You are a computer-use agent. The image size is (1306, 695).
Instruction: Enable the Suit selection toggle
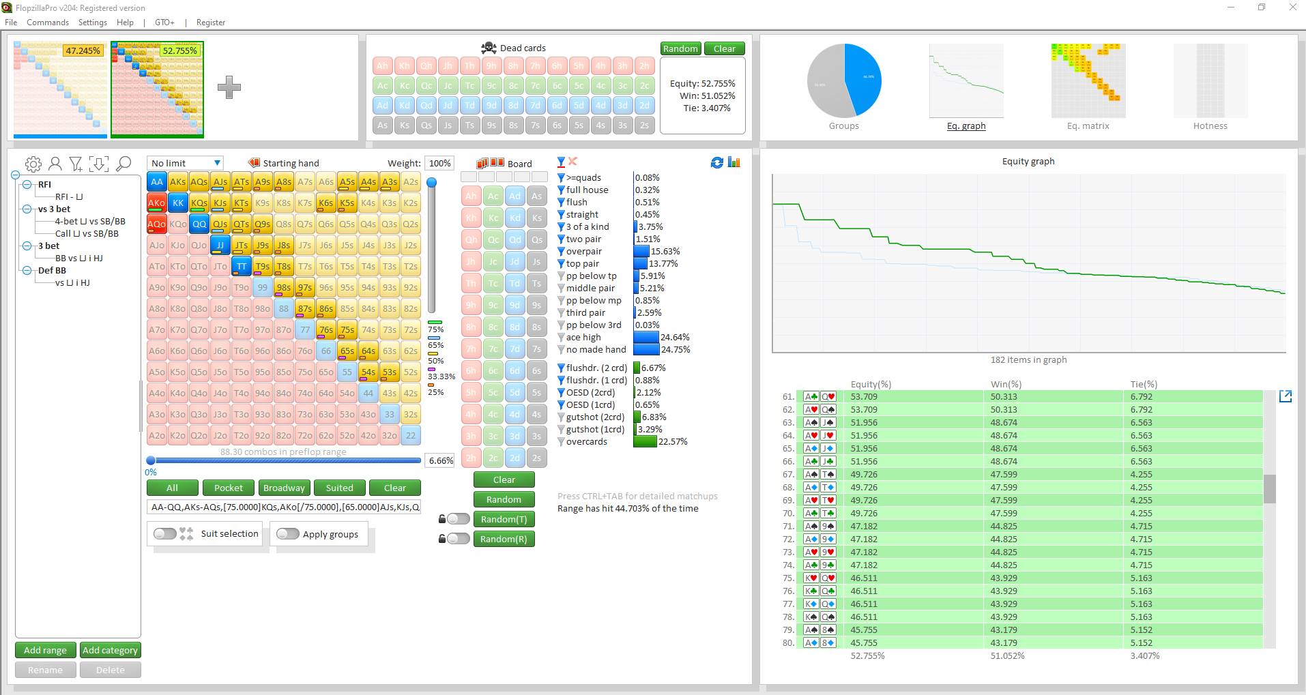pyautogui.click(x=165, y=534)
